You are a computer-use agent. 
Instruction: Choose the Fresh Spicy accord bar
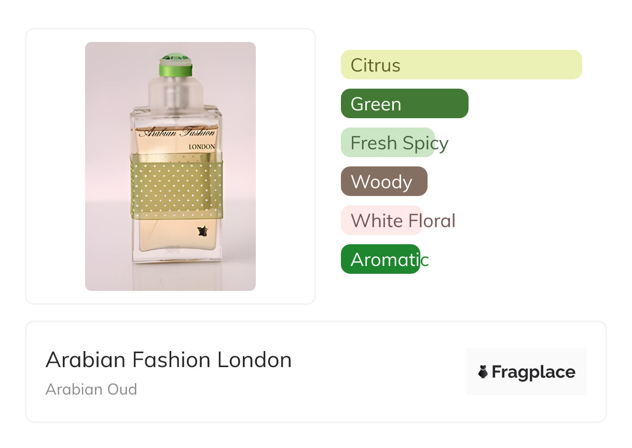click(388, 143)
